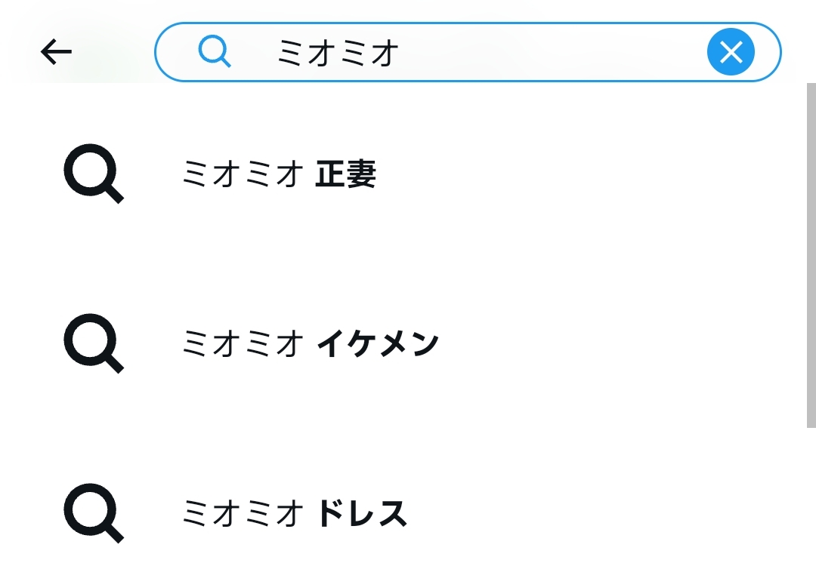Click the magnifier icon beside 正妻 suggestion
Image resolution: width=816 pixels, height=566 pixels.
[x=94, y=174]
